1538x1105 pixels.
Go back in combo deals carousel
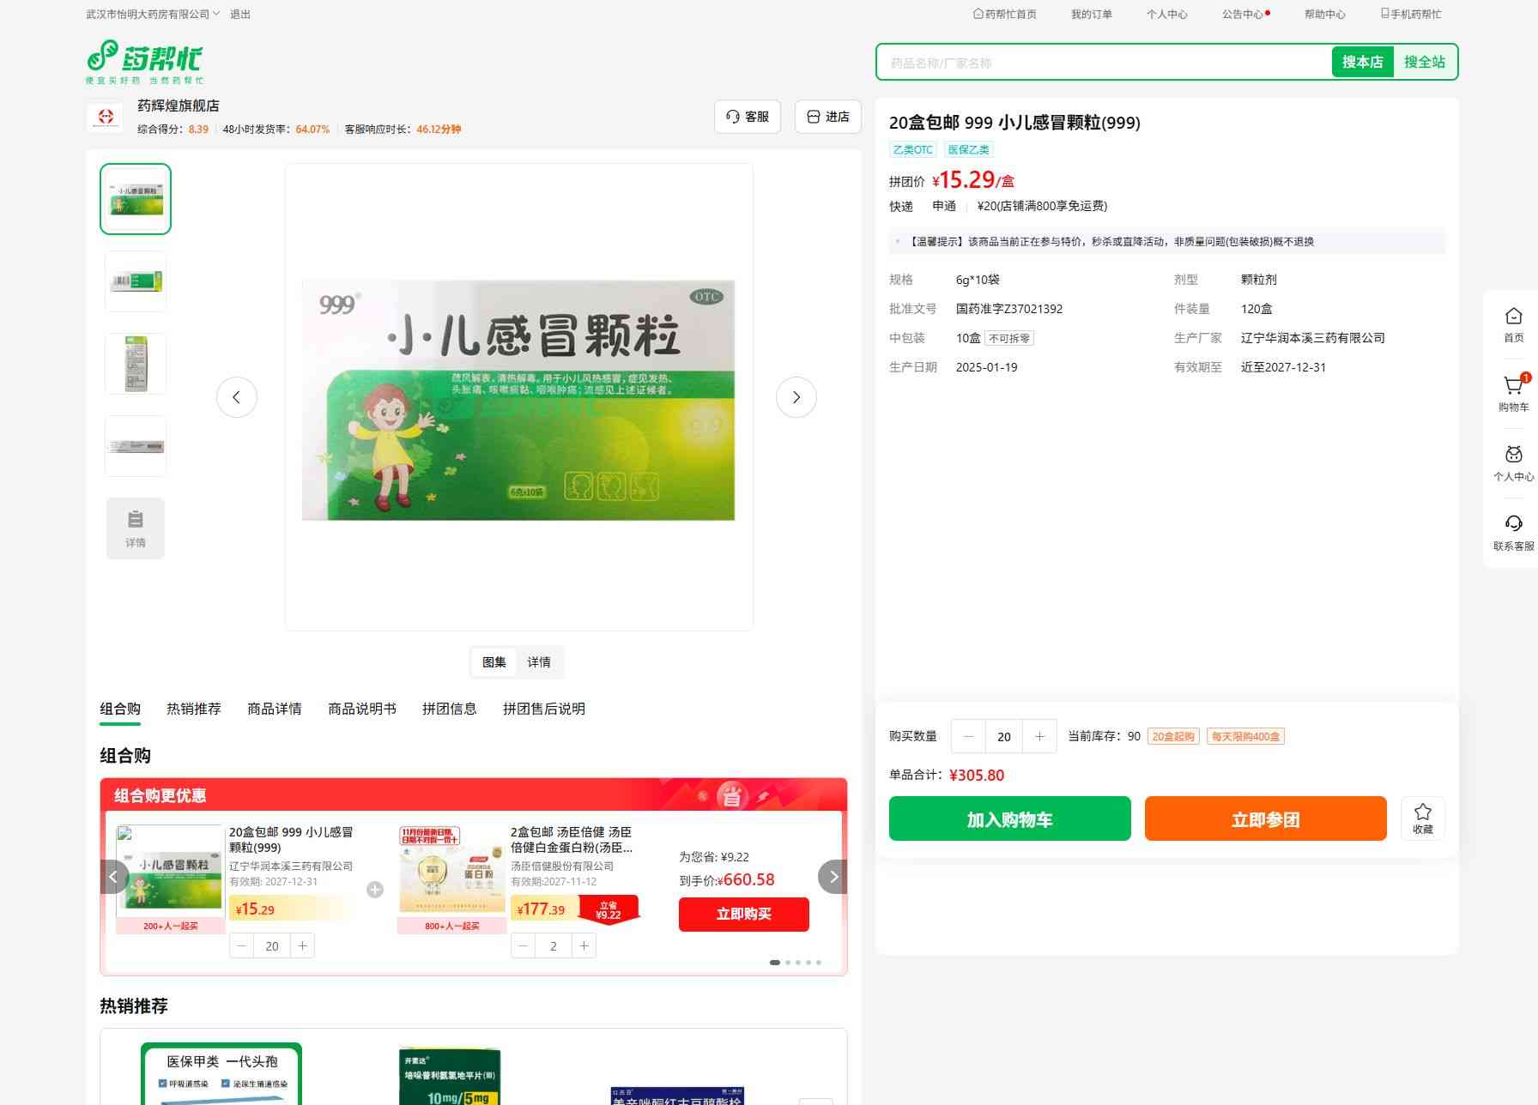click(x=114, y=877)
